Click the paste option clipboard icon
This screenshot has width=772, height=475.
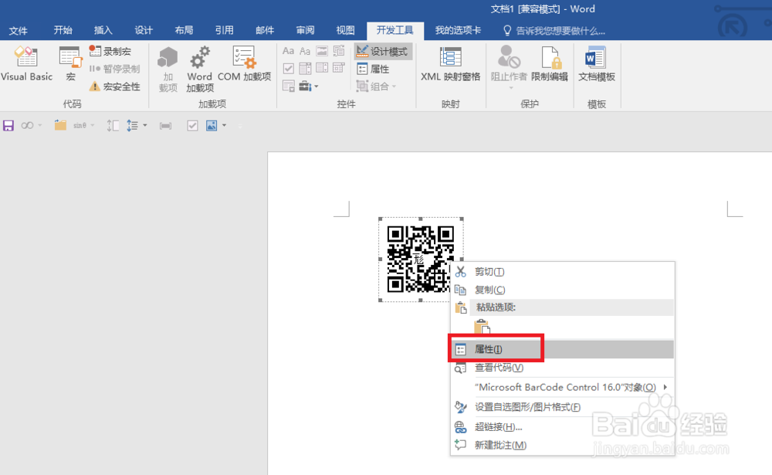click(482, 327)
